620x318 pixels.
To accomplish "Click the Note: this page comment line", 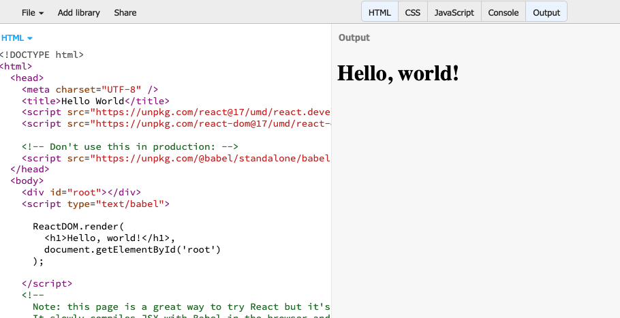I will tap(181, 306).
